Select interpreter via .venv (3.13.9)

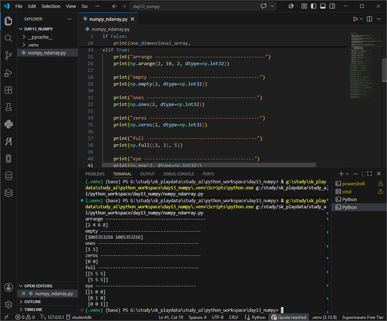tap(324, 317)
